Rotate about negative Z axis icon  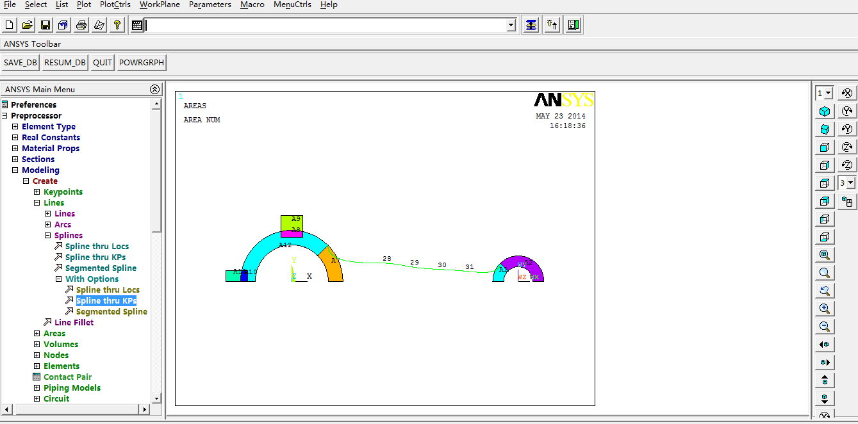[847, 165]
